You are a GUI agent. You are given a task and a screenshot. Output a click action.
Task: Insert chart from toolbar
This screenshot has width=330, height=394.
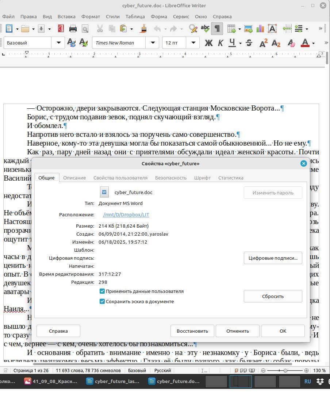point(260,29)
